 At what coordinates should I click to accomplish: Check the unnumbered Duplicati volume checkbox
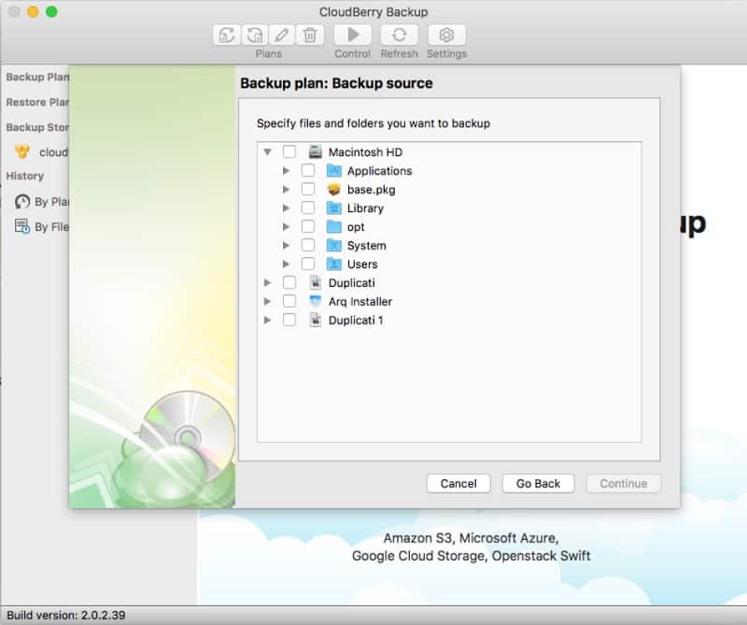pyautogui.click(x=289, y=282)
